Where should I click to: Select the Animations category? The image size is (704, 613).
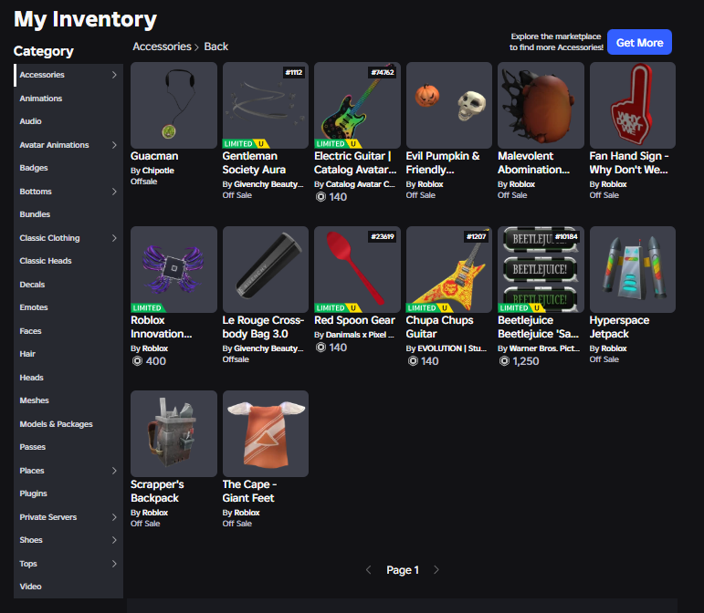pyautogui.click(x=68, y=99)
